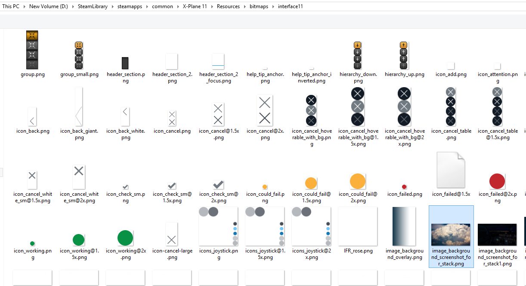The image size is (526, 286).
Task: Select the orange icon_could_fail.png file
Action: [265, 187]
